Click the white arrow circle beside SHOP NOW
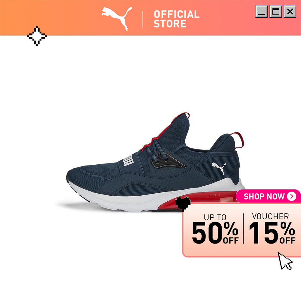Screen dimensions: 301x301 [292, 196]
